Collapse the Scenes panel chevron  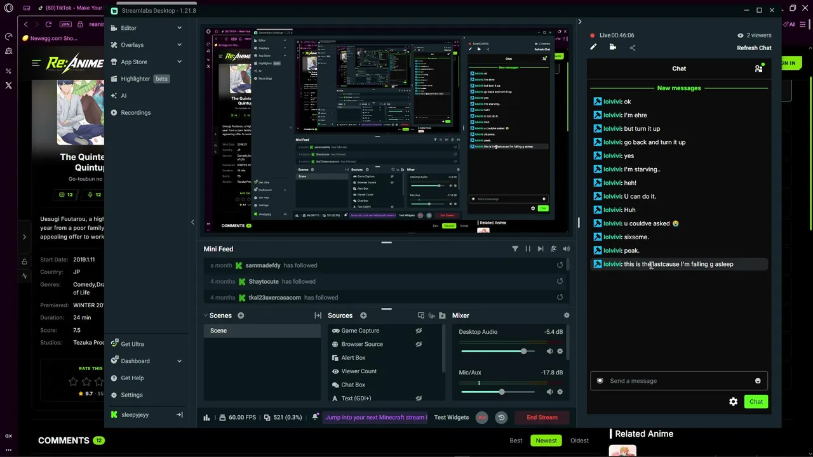click(206, 315)
